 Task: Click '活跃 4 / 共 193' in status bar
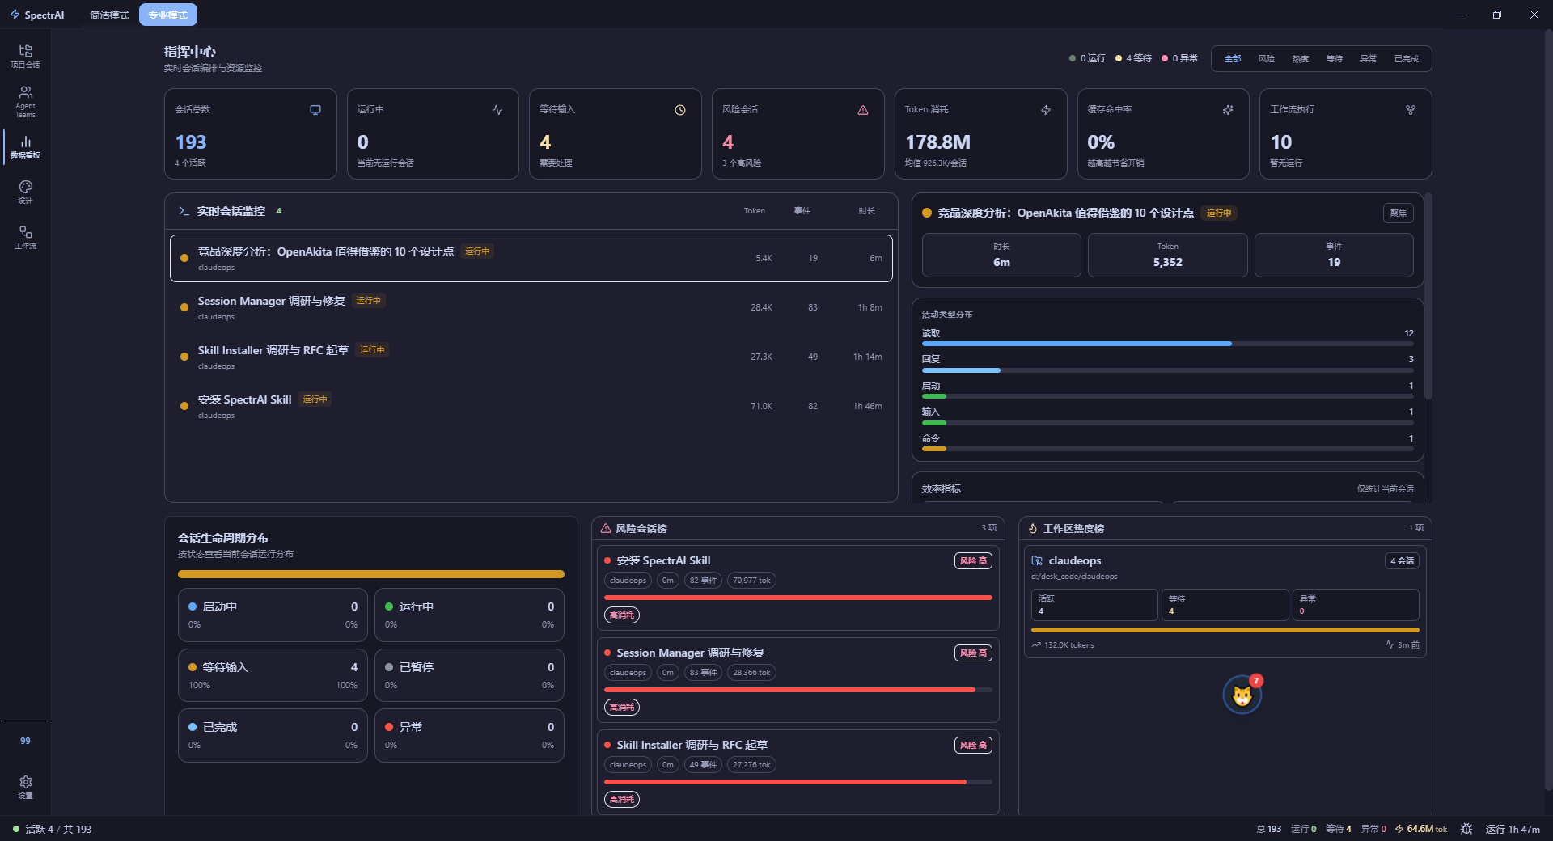[58, 829]
